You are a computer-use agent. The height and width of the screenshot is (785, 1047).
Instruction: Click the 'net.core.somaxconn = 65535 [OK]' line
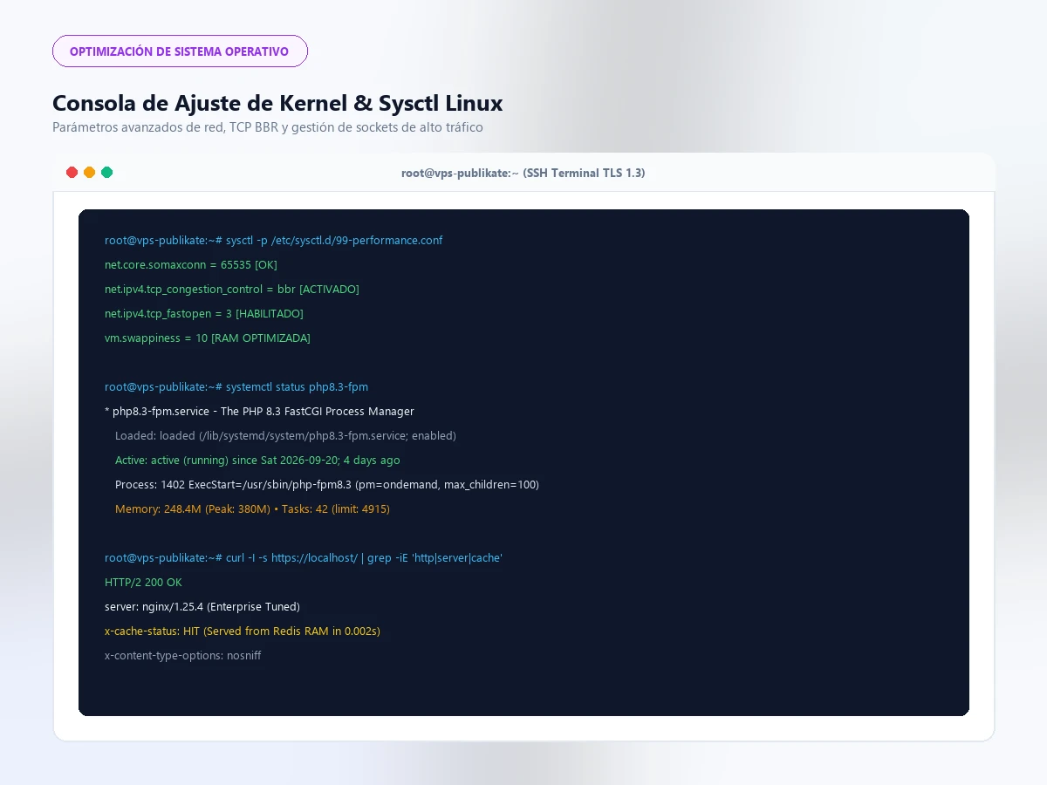(x=191, y=264)
